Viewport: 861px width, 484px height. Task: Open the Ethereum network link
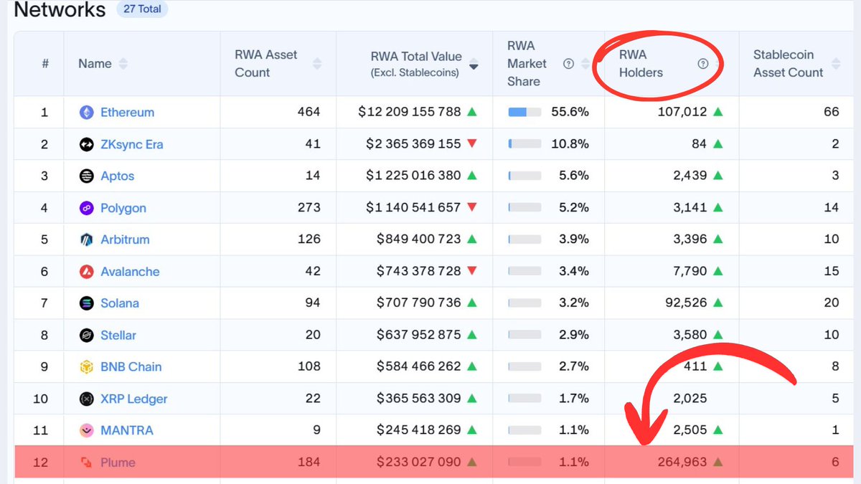point(127,113)
